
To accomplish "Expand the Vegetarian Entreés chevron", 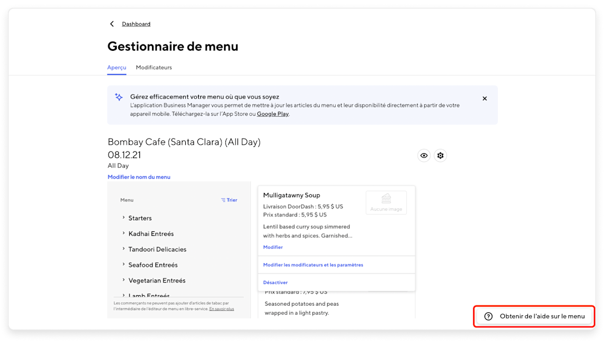I will pyautogui.click(x=123, y=280).
